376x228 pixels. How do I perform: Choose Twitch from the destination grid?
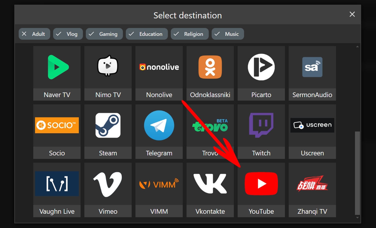(x=261, y=132)
